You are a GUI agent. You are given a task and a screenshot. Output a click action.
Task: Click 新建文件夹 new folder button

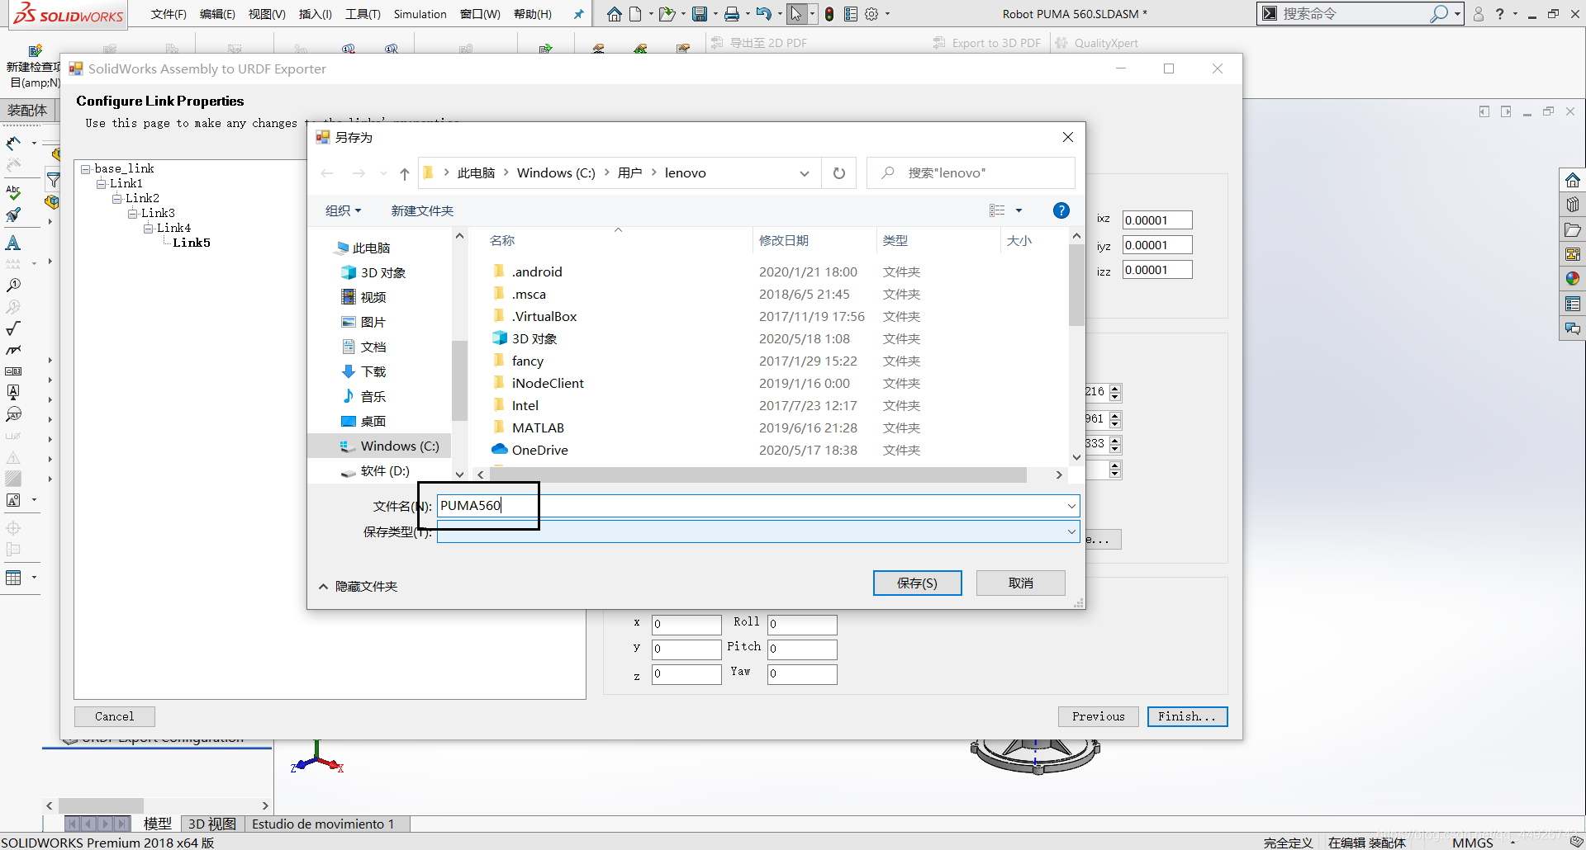422,211
